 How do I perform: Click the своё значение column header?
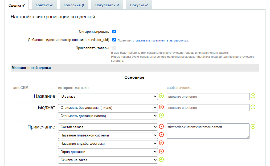179,88
